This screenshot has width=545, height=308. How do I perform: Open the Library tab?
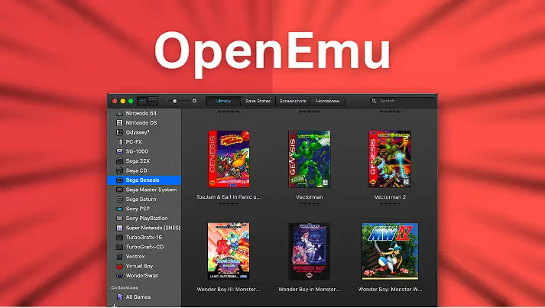click(x=223, y=101)
